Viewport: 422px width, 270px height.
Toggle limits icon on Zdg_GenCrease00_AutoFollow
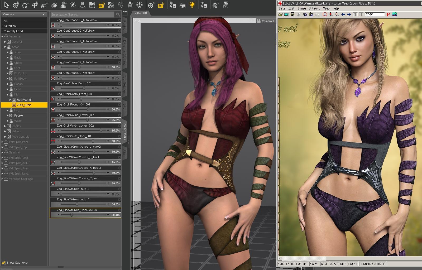tap(53, 25)
